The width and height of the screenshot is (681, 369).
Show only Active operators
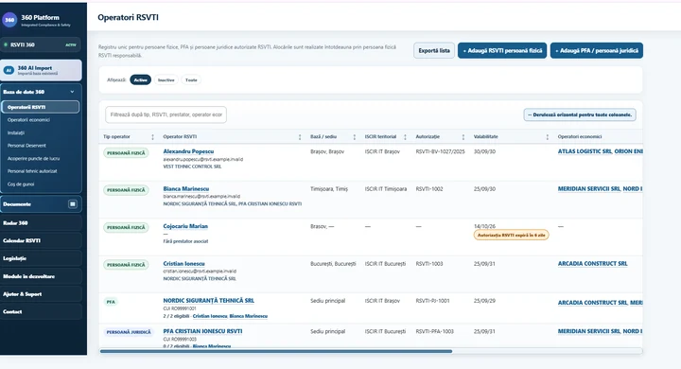[x=140, y=80]
